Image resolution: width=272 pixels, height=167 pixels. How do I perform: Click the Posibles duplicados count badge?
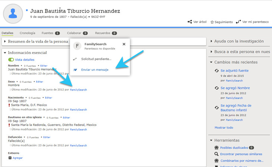coord(252,148)
